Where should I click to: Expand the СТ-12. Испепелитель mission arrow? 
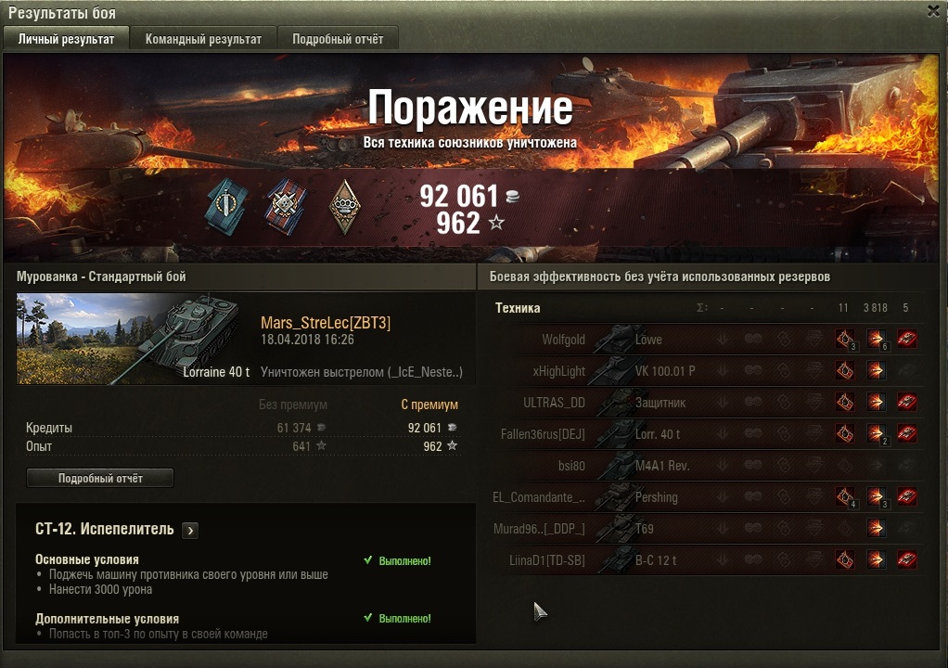(190, 530)
